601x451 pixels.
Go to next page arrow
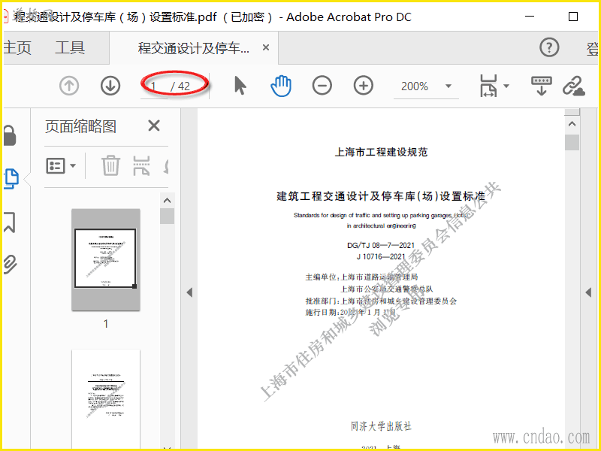pyautogui.click(x=110, y=86)
